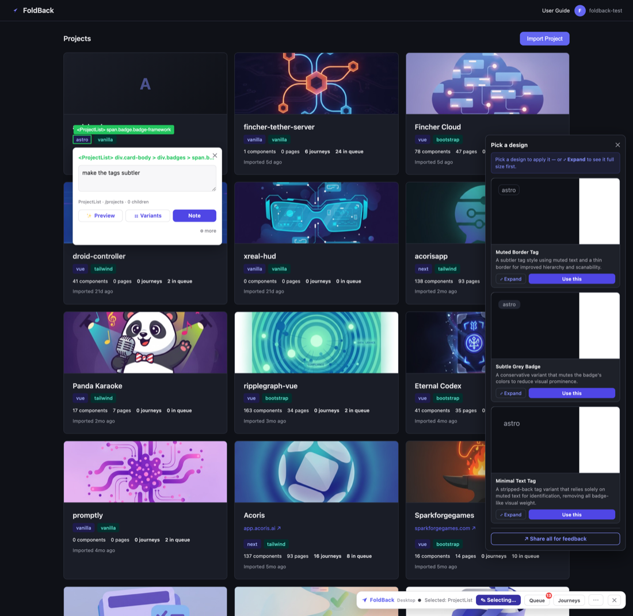Open the foldback-test user avatar

pyautogui.click(x=579, y=10)
